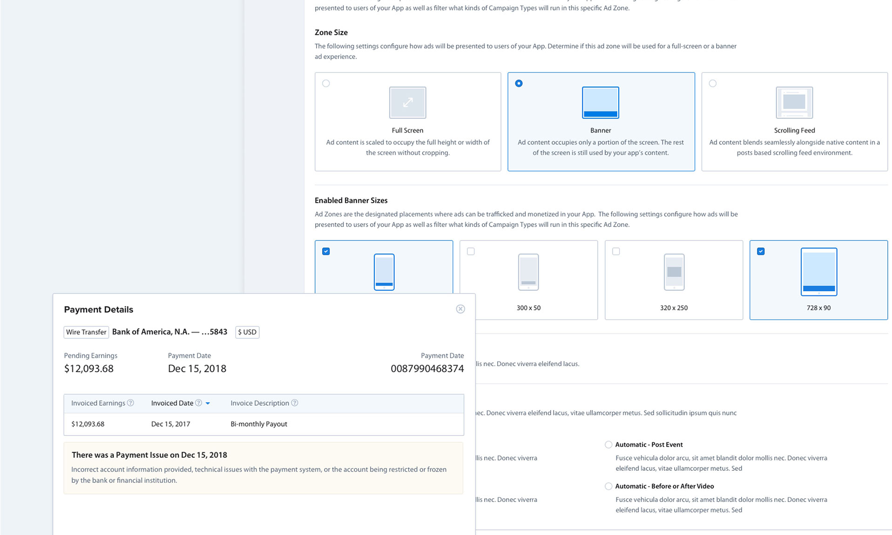The width and height of the screenshot is (892, 535).
Task: Open Invoiced Date help icon
Action: 198,403
